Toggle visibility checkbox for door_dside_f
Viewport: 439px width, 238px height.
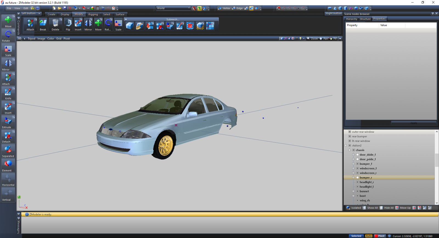(x=358, y=155)
